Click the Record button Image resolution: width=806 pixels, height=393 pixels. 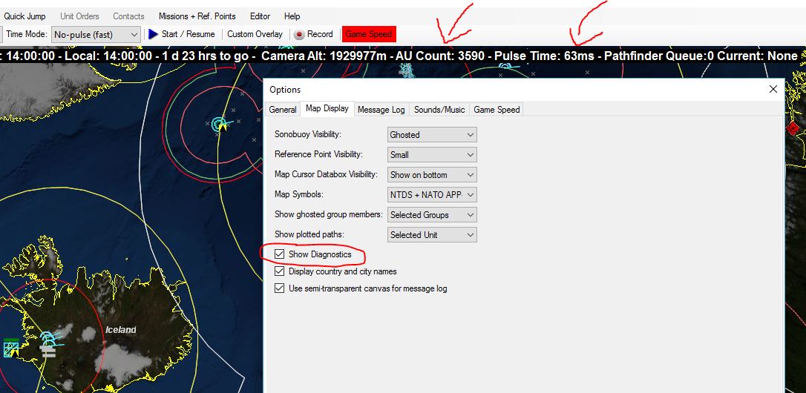(314, 34)
